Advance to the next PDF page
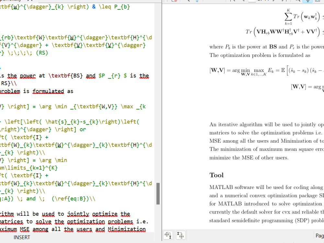Image resolution: width=324 pixels, height=243 pixels. coord(274,2)
